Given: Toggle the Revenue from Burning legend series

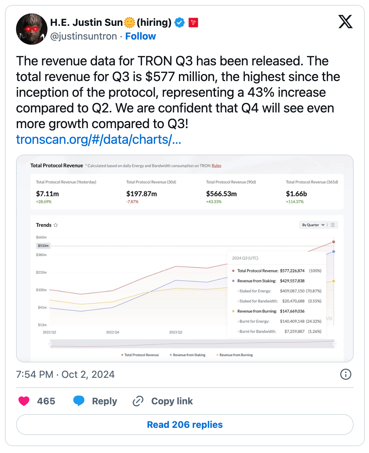Looking at the screenshot, I should tap(235, 355).
